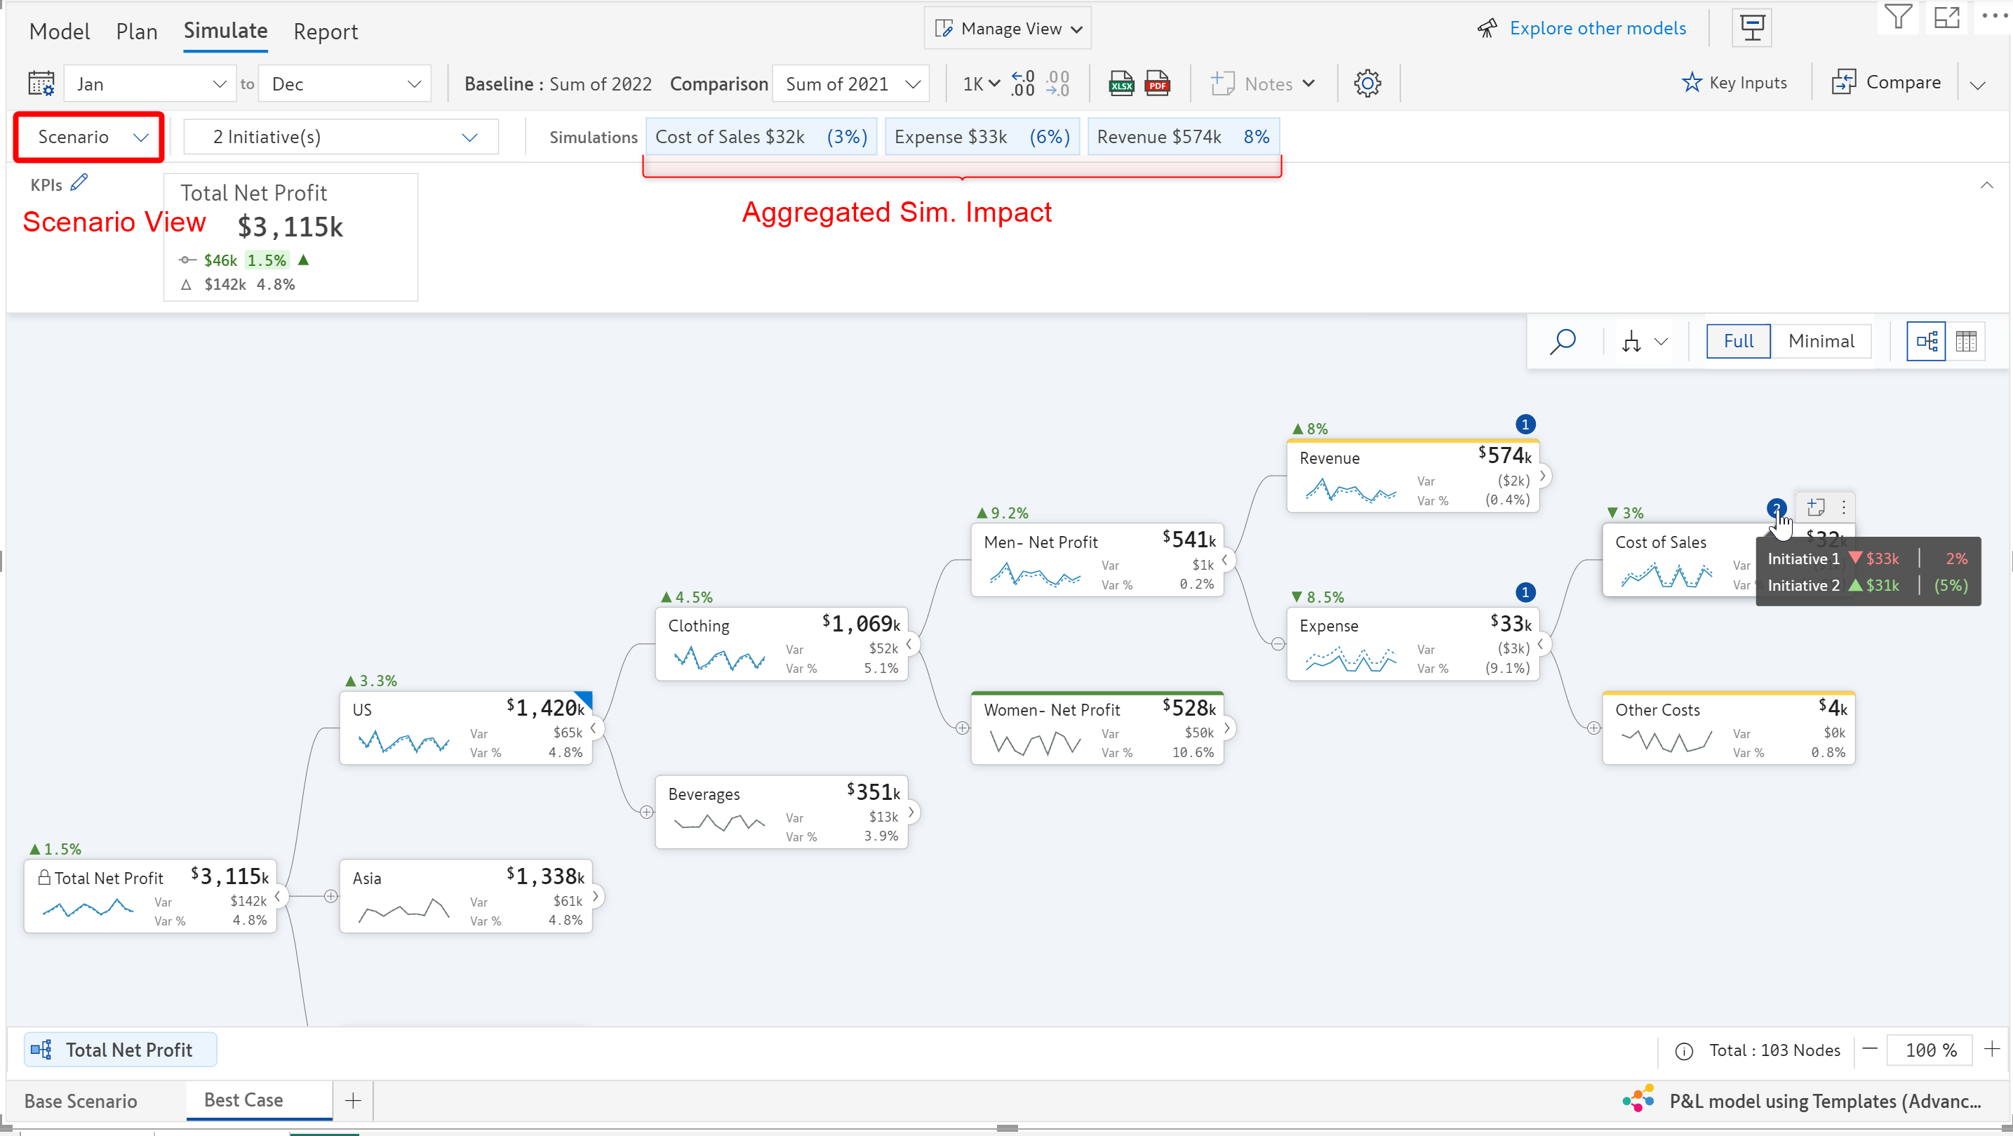This screenshot has height=1136, width=2013.
Task: Export to Excel XLSX icon
Action: point(1121,83)
